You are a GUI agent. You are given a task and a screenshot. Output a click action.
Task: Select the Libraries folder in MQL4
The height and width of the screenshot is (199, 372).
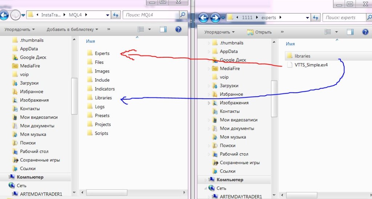100,98
